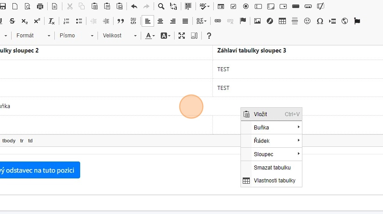Screen dimensions: 383x214
Task: Insert a radio button form field
Action: click(246, 6)
